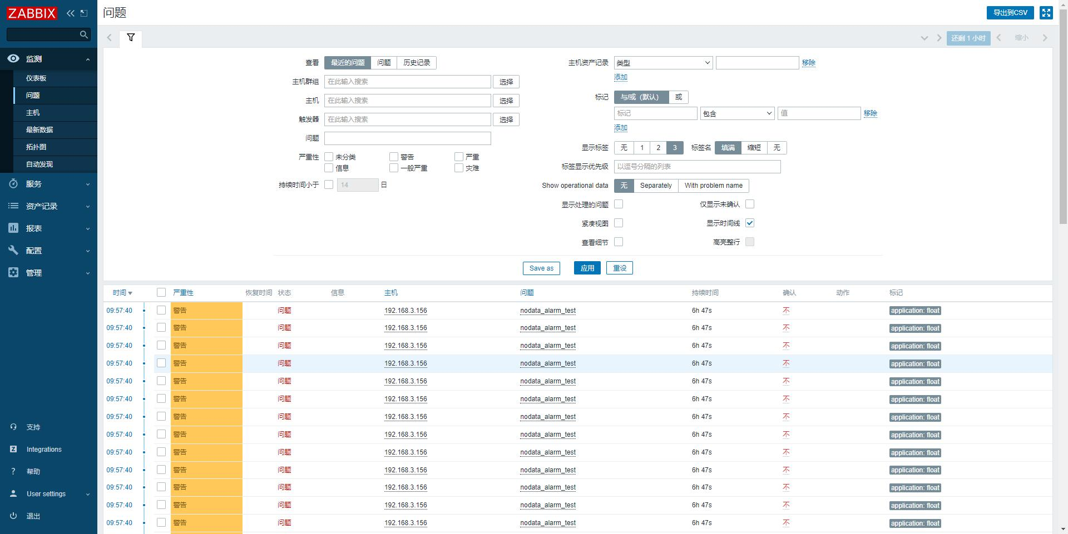Screen dimensions: 1068x534
Task: Click the Reports bar chart icon
Action: 13,228
